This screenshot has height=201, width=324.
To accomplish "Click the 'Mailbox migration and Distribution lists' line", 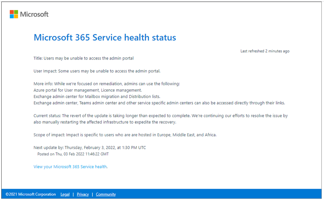I will pos(97,96).
